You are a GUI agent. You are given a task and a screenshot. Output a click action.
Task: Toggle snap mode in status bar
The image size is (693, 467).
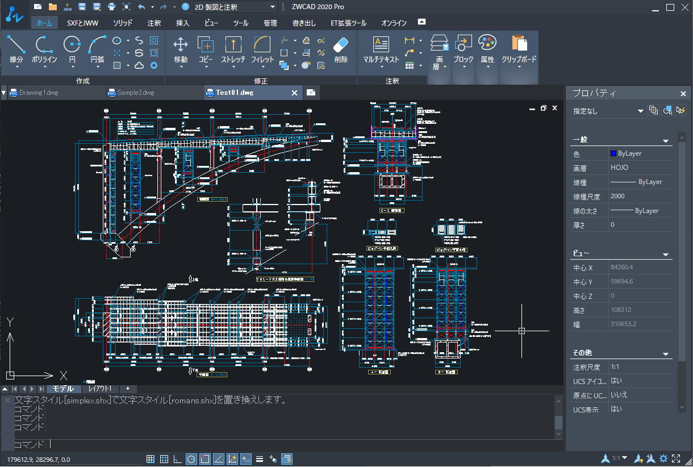(x=151, y=459)
